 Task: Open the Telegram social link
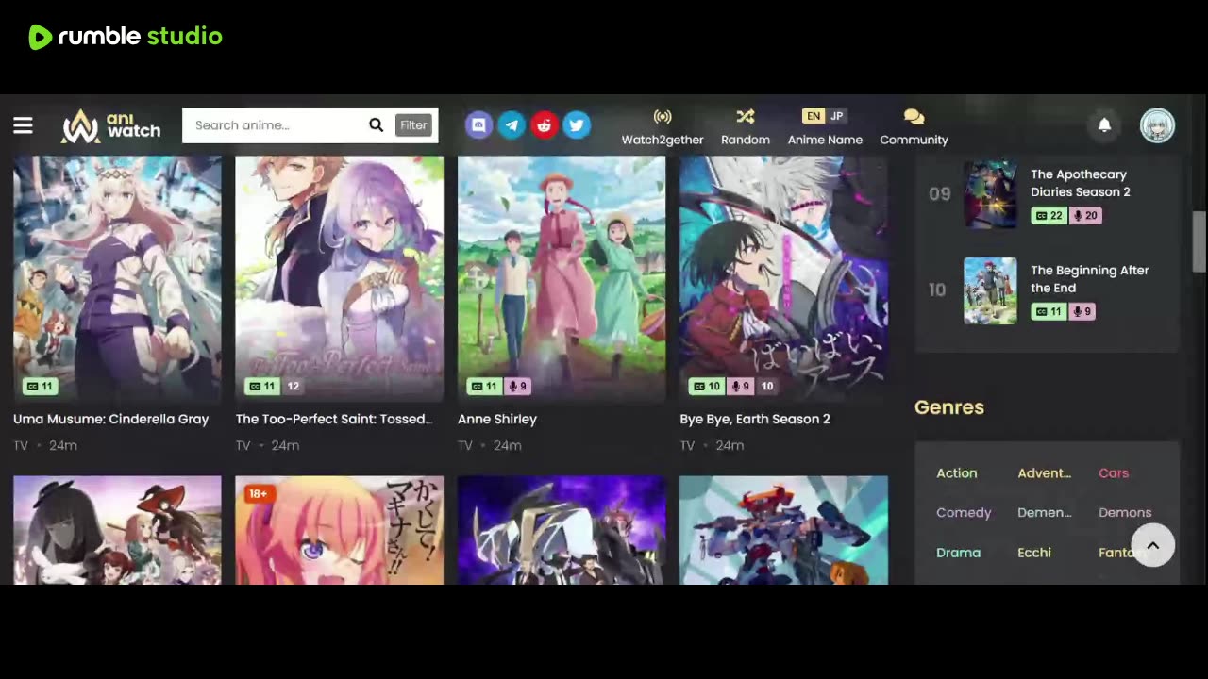pos(512,124)
